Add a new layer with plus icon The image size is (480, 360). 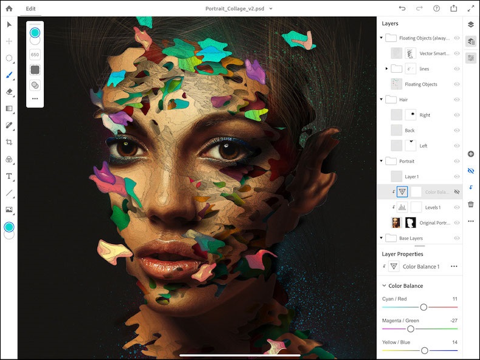pyautogui.click(x=471, y=154)
